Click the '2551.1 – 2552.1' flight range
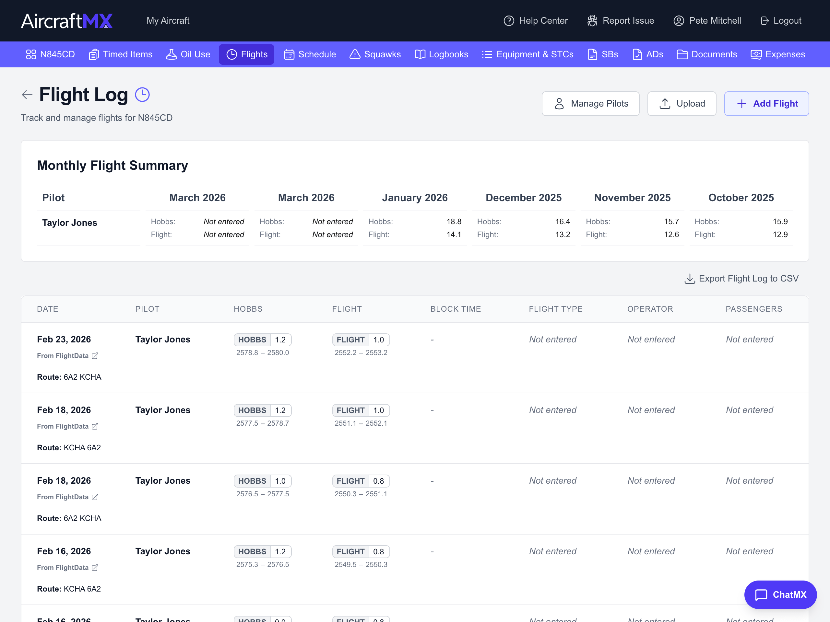Screen dimensions: 830x622 361,423
